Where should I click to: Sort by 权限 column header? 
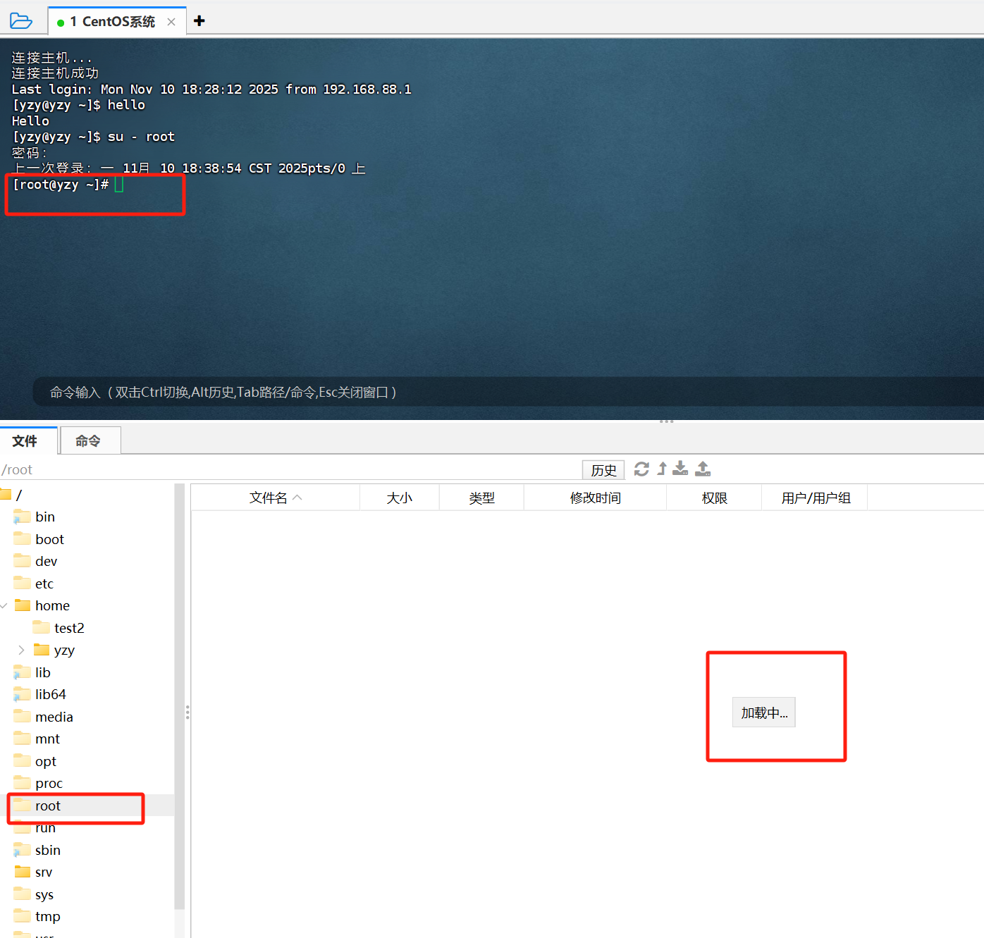click(x=714, y=498)
